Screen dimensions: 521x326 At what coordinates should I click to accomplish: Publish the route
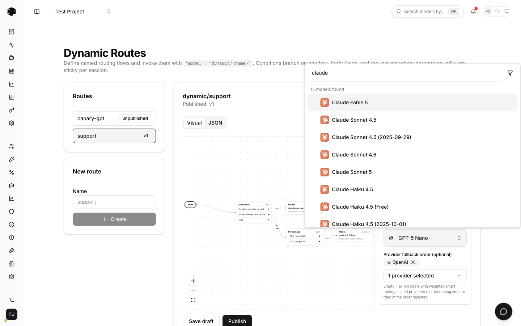237,321
